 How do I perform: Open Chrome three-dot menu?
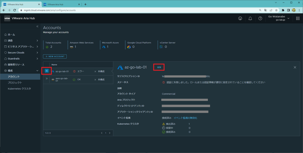(x=299, y=10)
